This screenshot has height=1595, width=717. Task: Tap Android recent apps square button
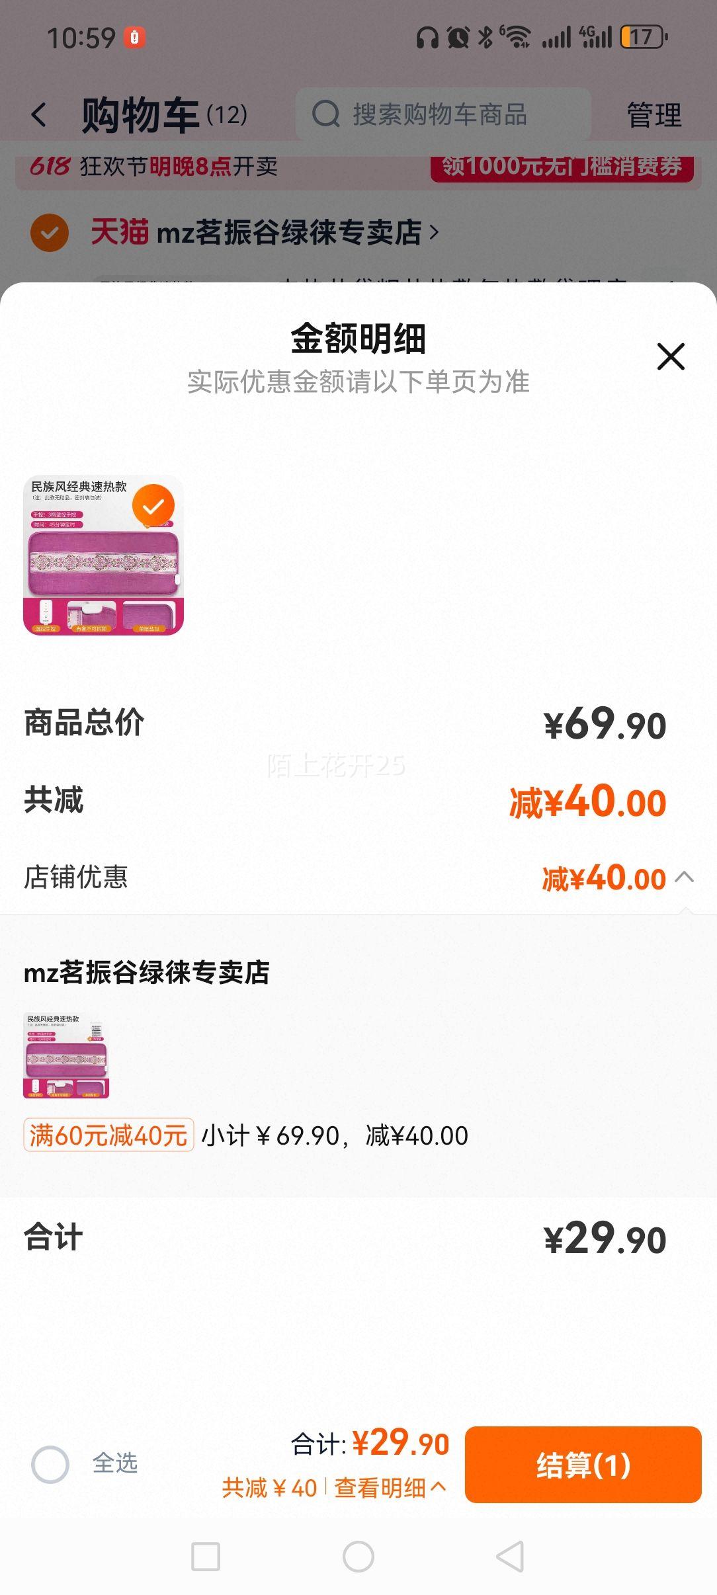[x=206, y=1557]
